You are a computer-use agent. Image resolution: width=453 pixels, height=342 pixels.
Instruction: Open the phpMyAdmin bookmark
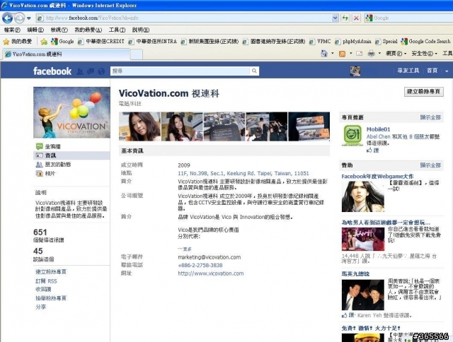pos(352,42)
